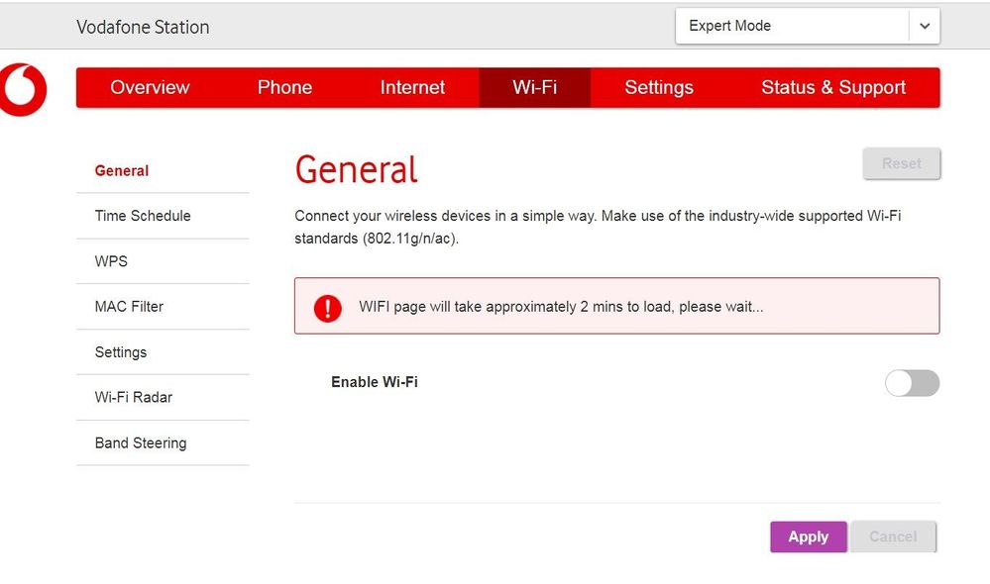Open Settings in the Wi-Fi sidebar

coord(163,352)
